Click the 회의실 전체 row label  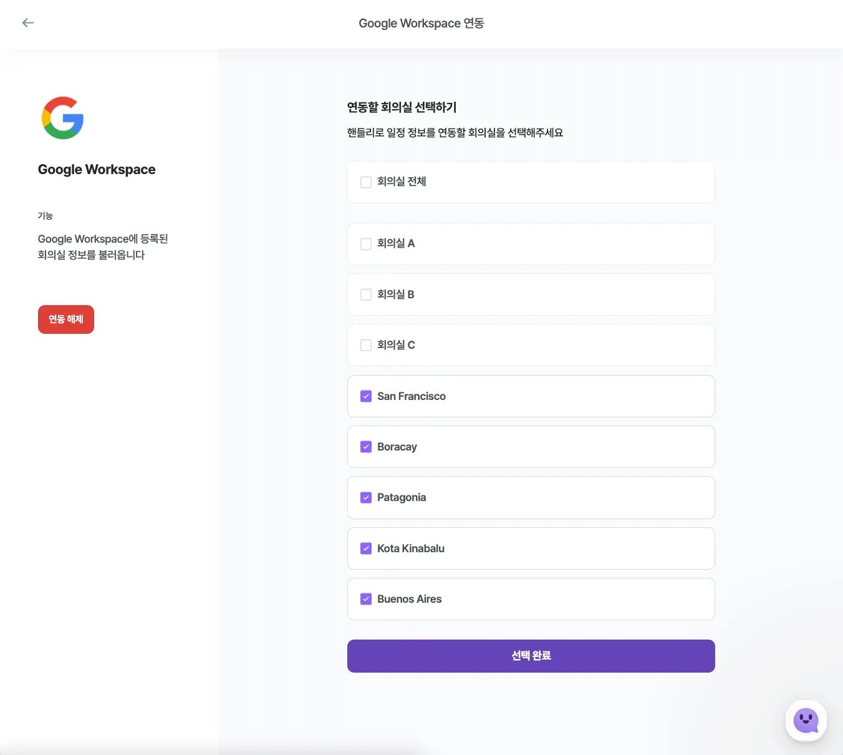point(402,182)
